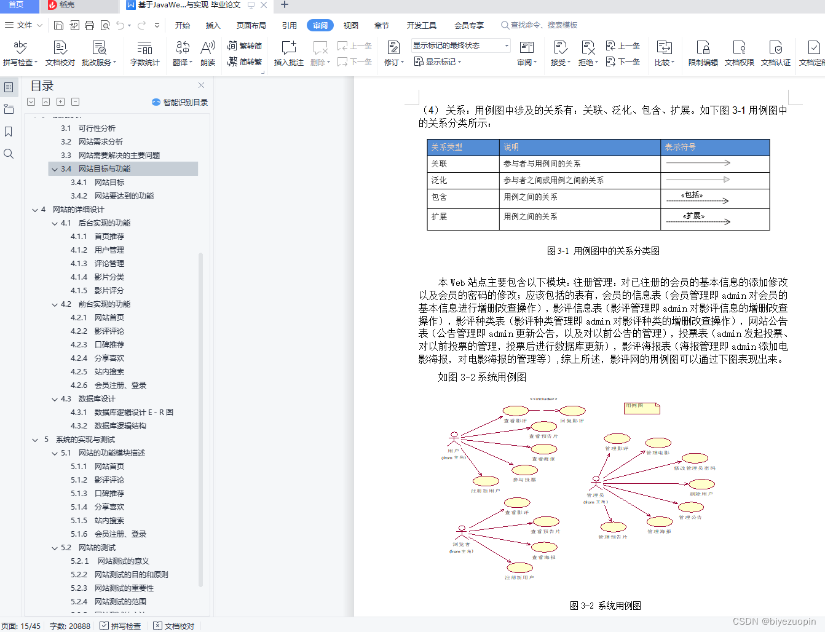The image size is (825, 632).
Task: Open the spell check tool (拼写检查)
Action: [x=20, y=53]
